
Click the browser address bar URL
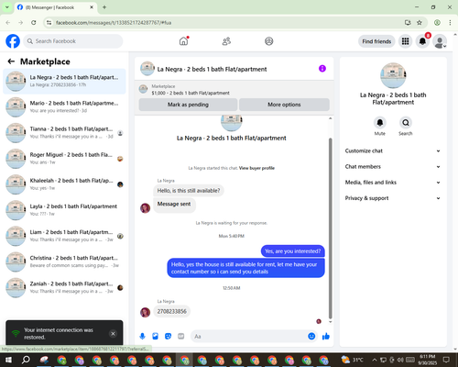pyautogui.click(x=114, y=23)
